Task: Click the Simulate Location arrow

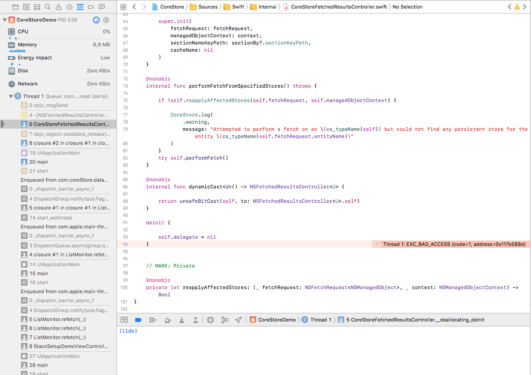Action: point(239,320)
